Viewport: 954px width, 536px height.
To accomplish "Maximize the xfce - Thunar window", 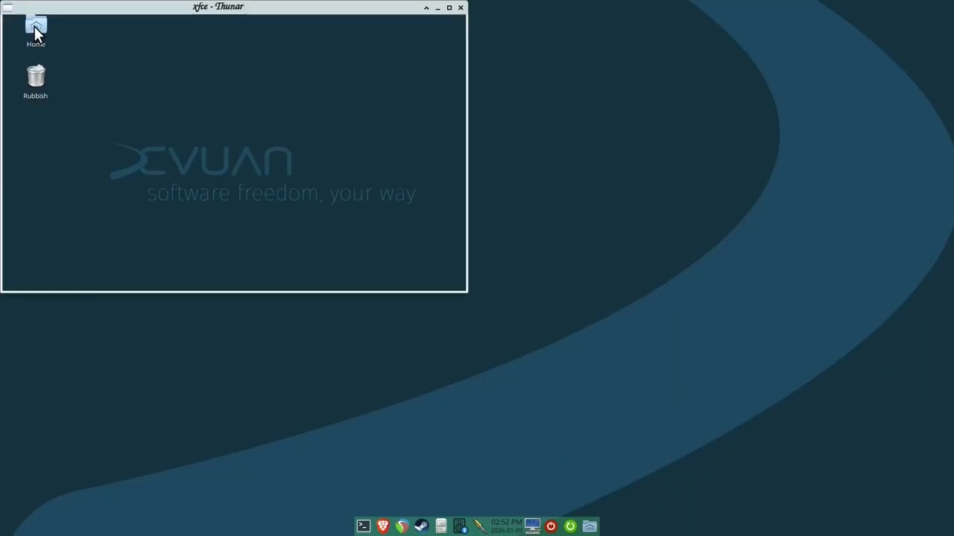I will (449, 7).
